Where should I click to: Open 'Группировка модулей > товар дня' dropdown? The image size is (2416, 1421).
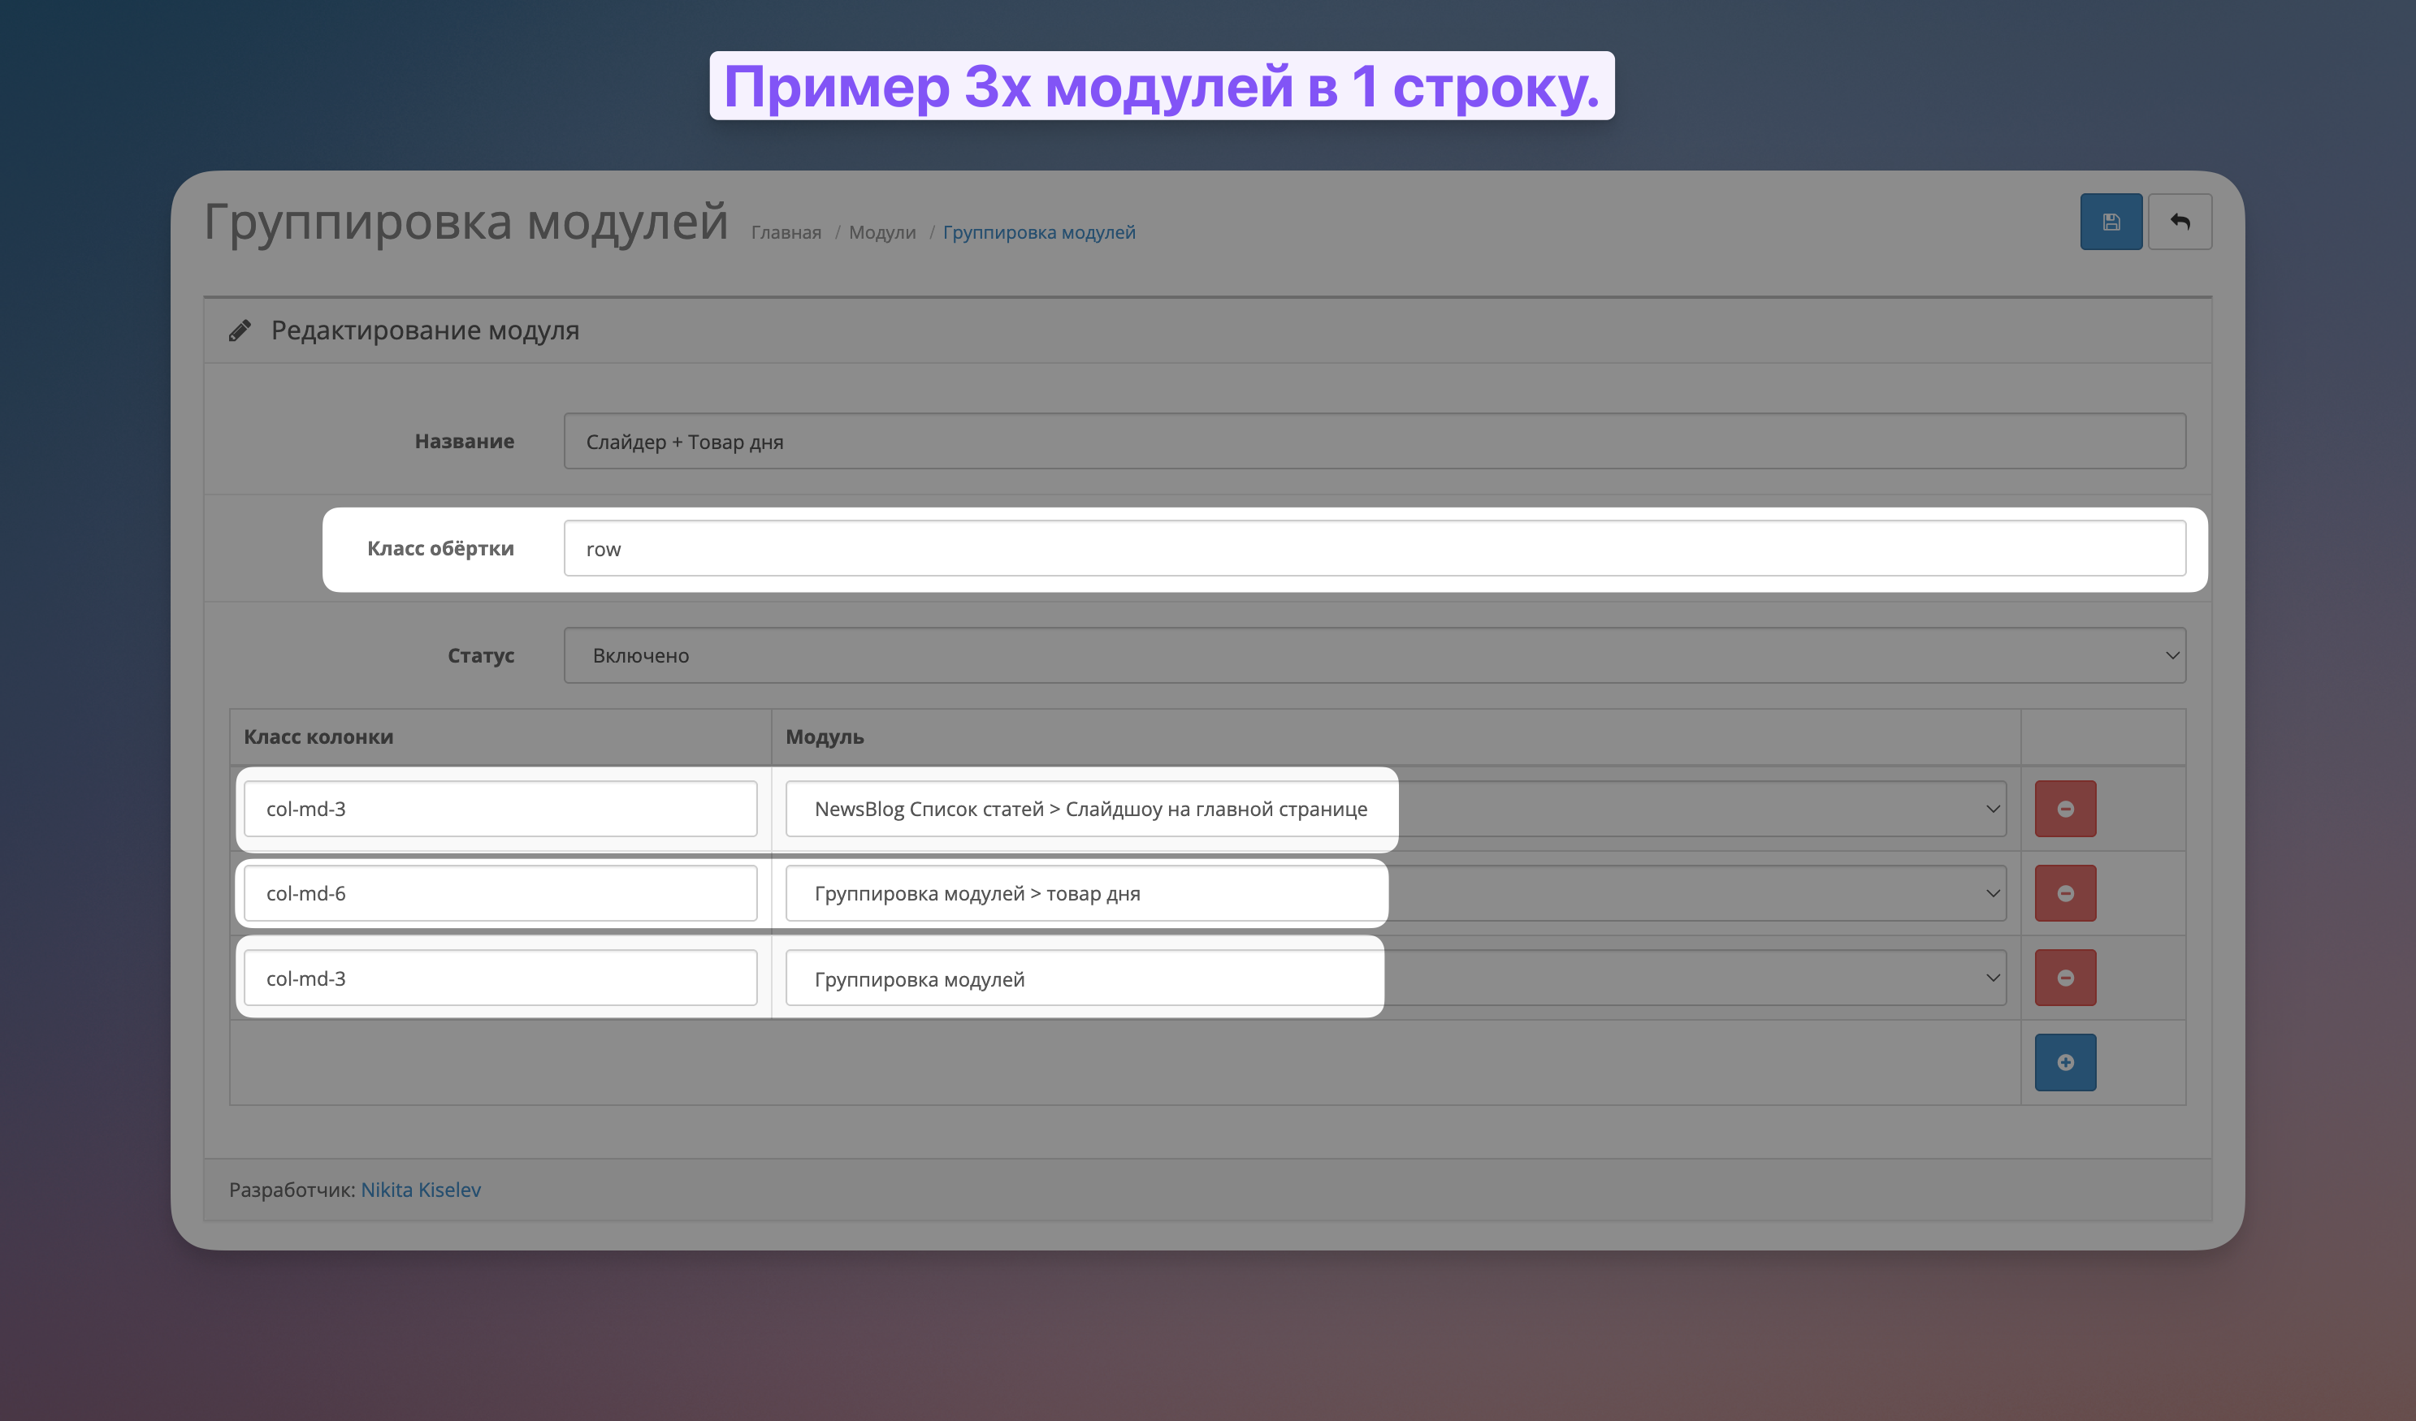point(1396,893)
